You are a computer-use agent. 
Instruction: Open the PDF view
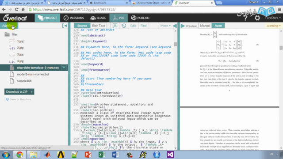point(119,18)
